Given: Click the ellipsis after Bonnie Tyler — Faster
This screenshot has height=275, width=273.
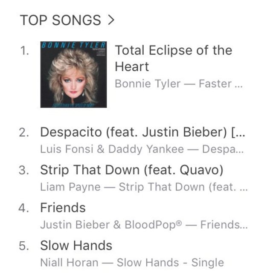Looking at the screenshot, I should click(x=238, y=84).
